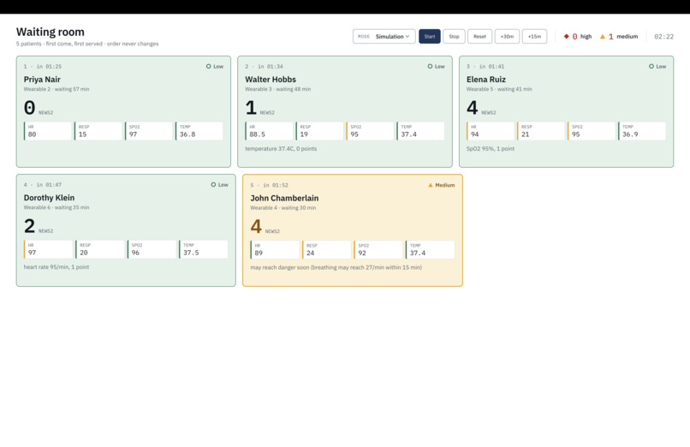This screenshot has height=447, width=690.
Task: Click Priya Nair's RESP value 15
Action: tap(83, 134)
